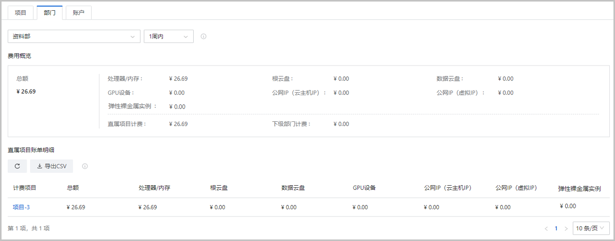Go to previous page arrow
The width and height of the screenshot is (615, 241).
click(546, 228)
